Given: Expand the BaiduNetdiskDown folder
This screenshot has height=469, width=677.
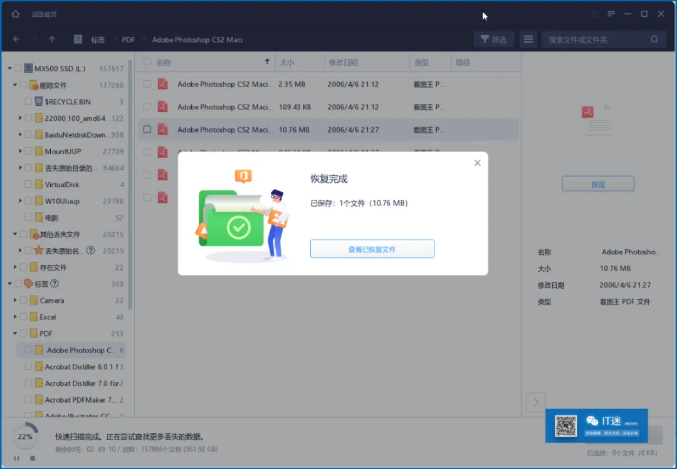Looking at the screenshot, I should click(20, 135).
